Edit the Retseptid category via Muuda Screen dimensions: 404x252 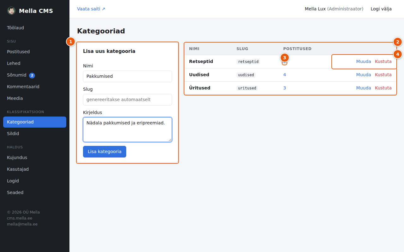(x=364, y=61)
